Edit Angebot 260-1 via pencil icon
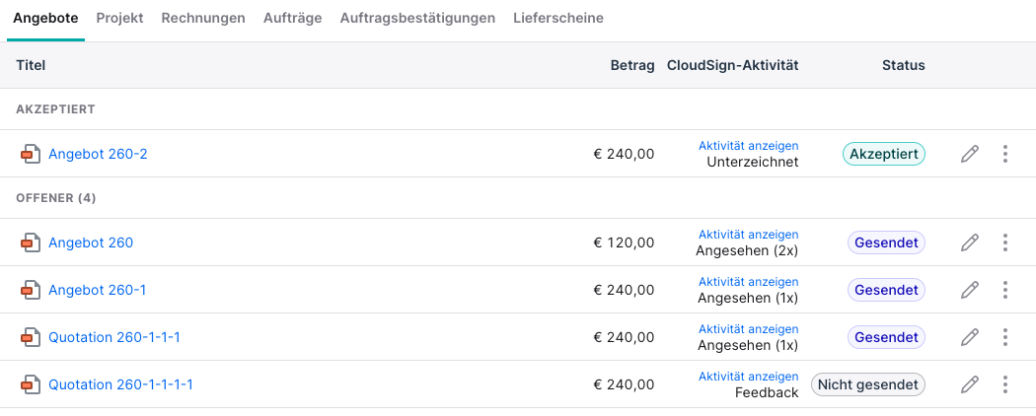The image size is (1036, 416). (x=969, y=290)
